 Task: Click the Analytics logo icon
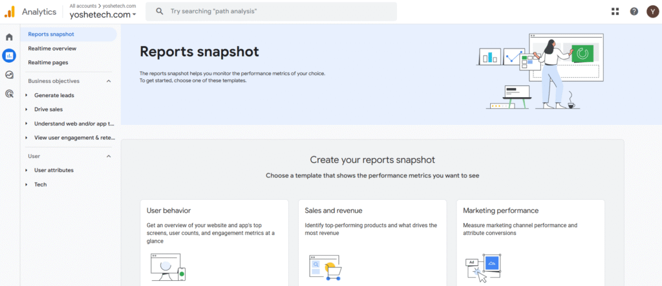10,12
